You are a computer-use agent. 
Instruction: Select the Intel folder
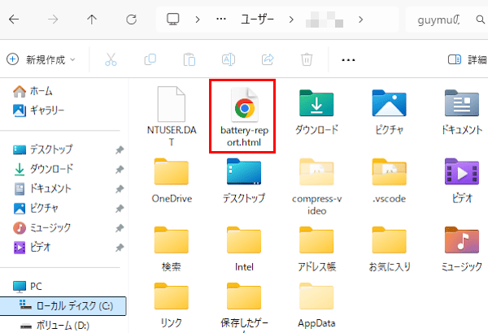pyautogui.click(x=244, y=249)
